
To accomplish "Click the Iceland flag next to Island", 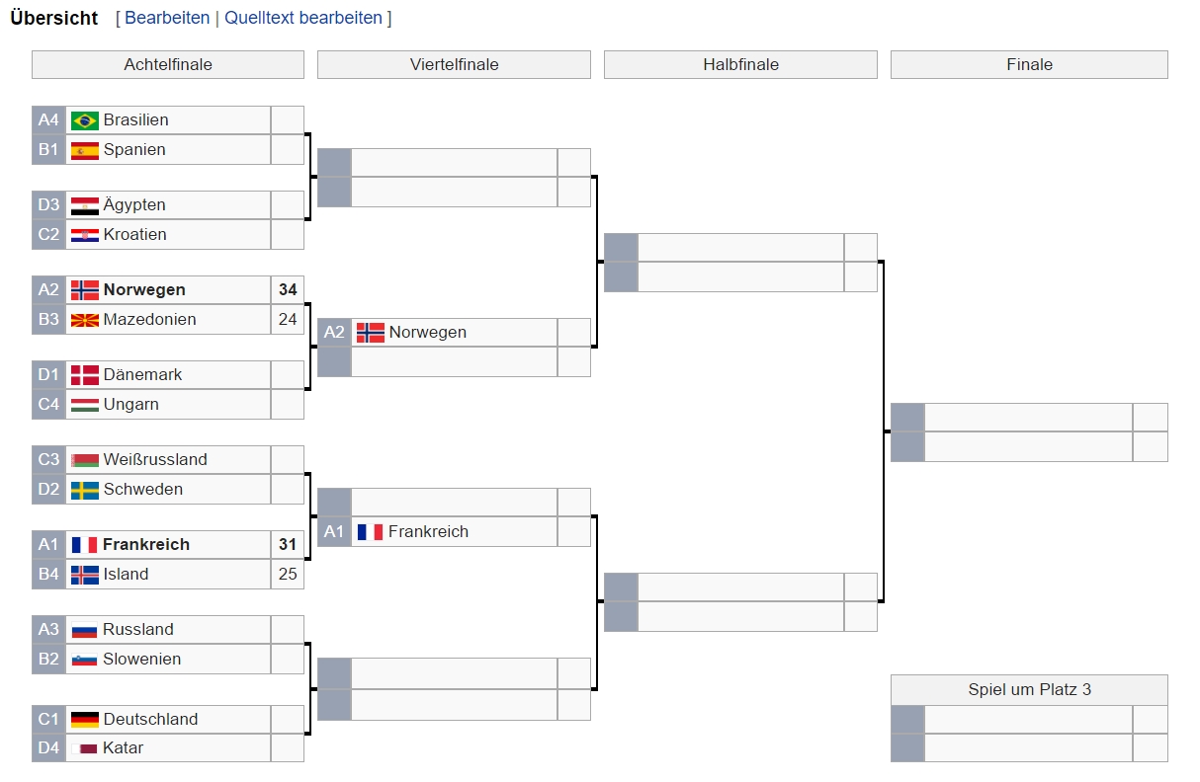I will click(x=85, y=575).
